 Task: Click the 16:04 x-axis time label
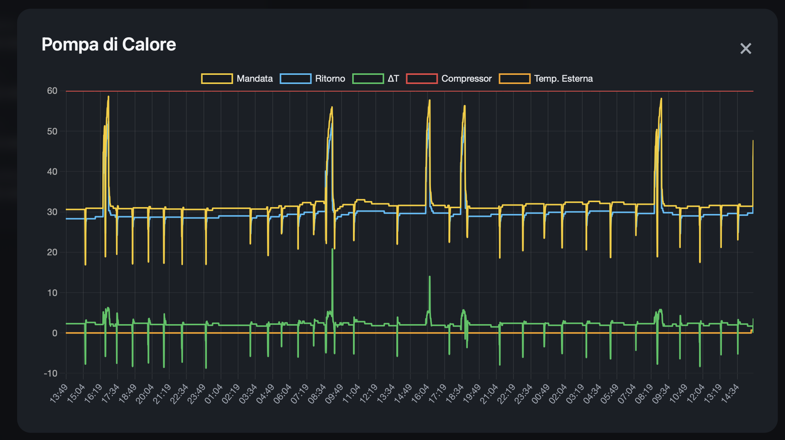[x=420, y=393]
